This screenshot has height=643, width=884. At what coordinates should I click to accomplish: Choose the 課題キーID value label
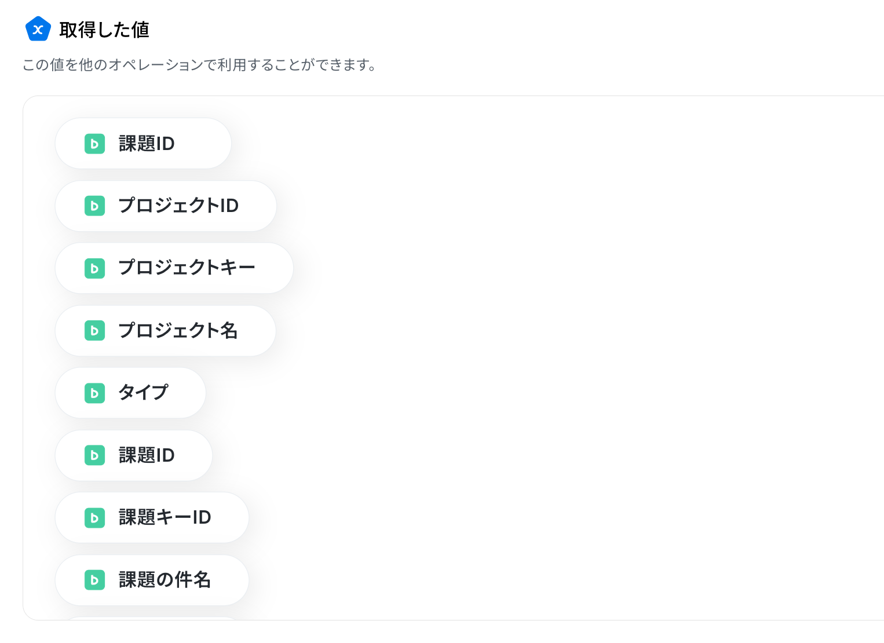165,517
